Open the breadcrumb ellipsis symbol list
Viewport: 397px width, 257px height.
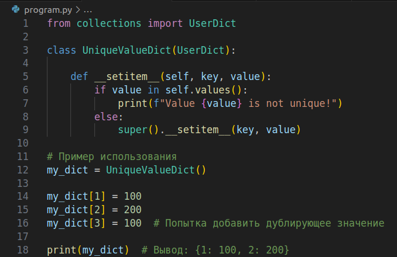(88, 11)
